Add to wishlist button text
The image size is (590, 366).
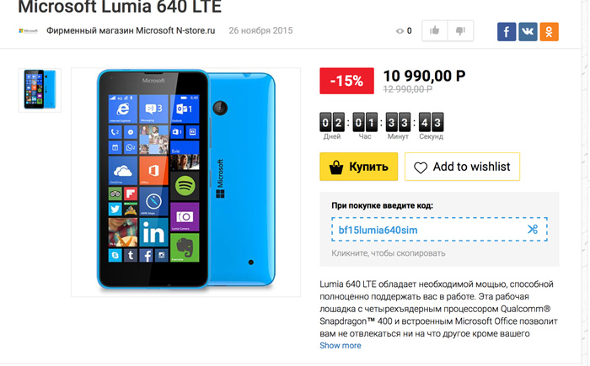click(471, 167)
